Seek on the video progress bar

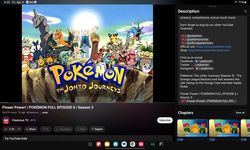87,103
